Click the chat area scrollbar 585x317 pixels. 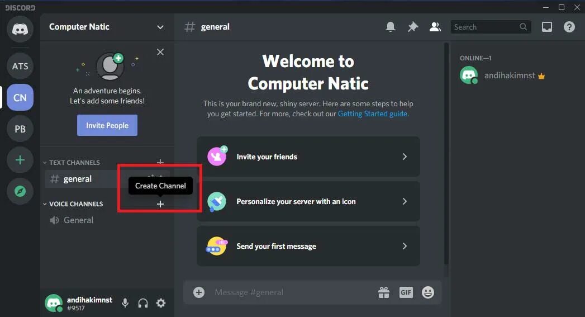tap(446, 153)
